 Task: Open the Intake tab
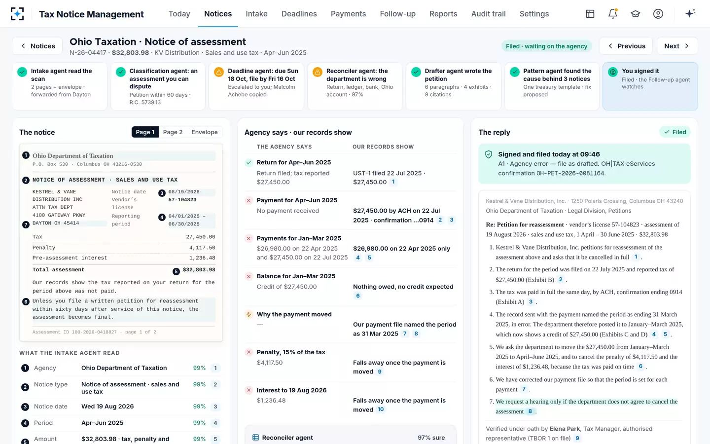(x=256, y=14)
